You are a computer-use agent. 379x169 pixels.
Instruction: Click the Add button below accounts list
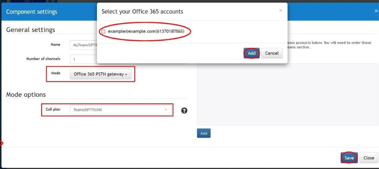(204, 133)
